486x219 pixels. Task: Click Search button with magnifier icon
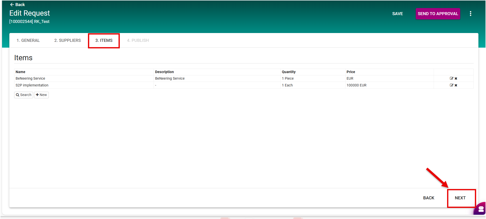click(x=24, y=95)
